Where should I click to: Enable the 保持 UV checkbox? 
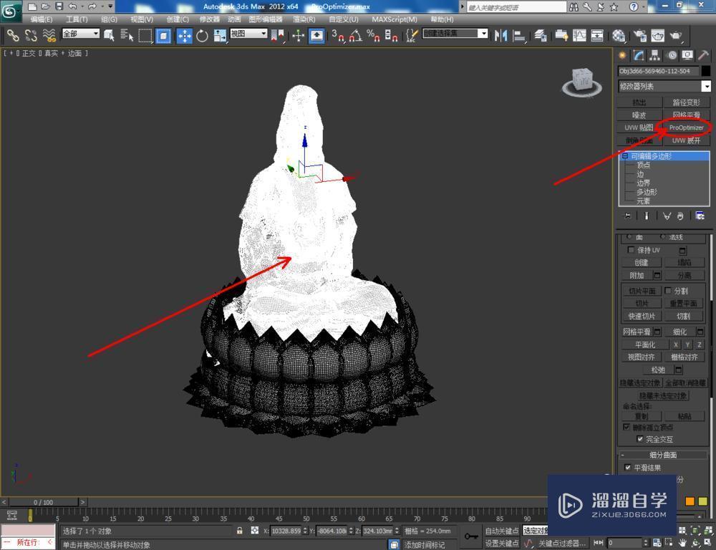click(x=630, y=249)
